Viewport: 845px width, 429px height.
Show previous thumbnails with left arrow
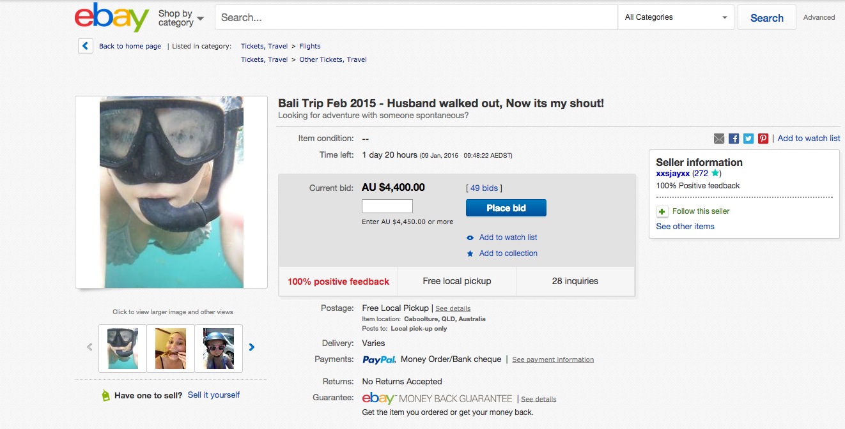89,347
